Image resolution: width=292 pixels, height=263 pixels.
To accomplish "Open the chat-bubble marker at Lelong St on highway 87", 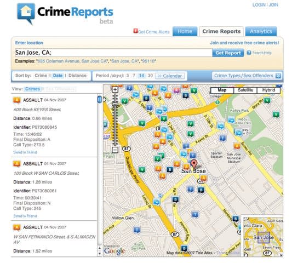I will tap(157, 202).
